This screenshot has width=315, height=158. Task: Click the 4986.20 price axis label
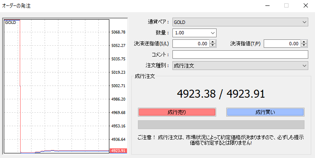click(x=118, y=99)
